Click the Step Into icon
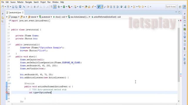 click(x=41, y=7)
